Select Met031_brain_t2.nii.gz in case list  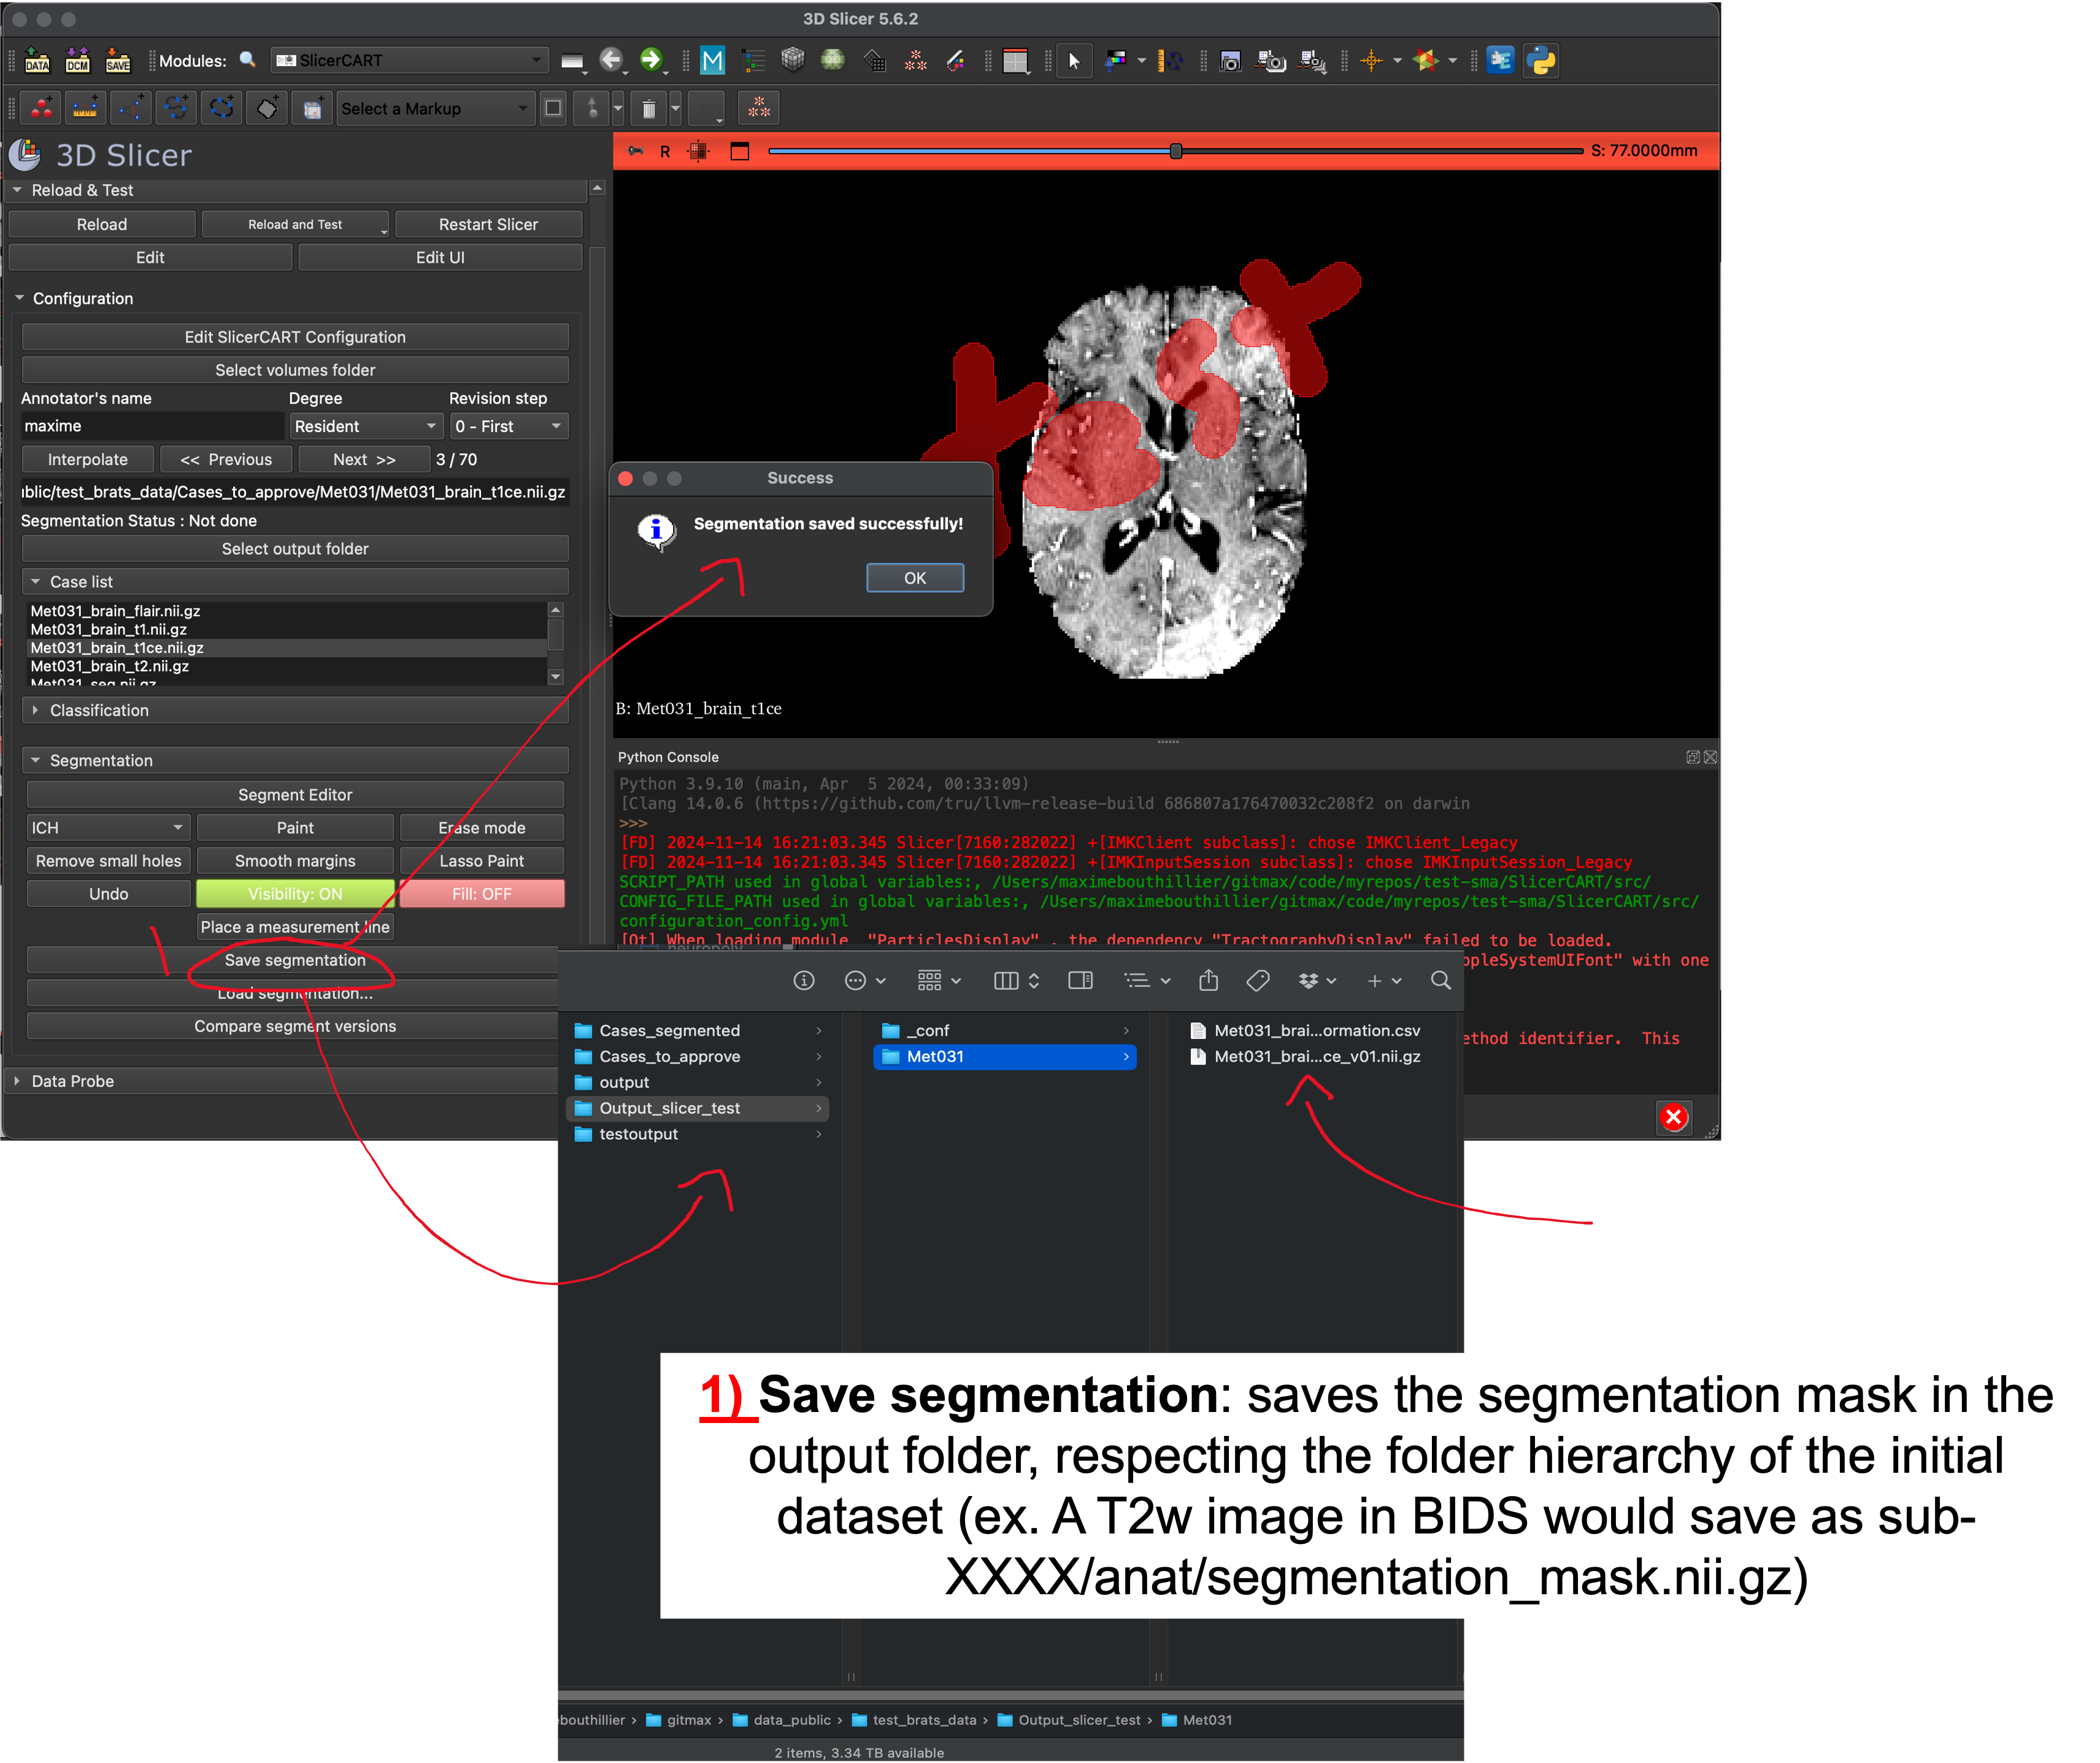[286, 666]
